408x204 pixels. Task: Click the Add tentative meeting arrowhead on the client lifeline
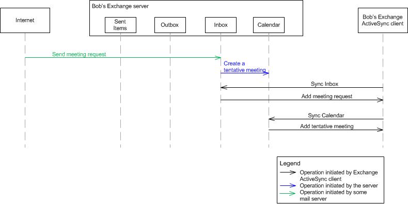pyautogui.click(x=380, y=130)
